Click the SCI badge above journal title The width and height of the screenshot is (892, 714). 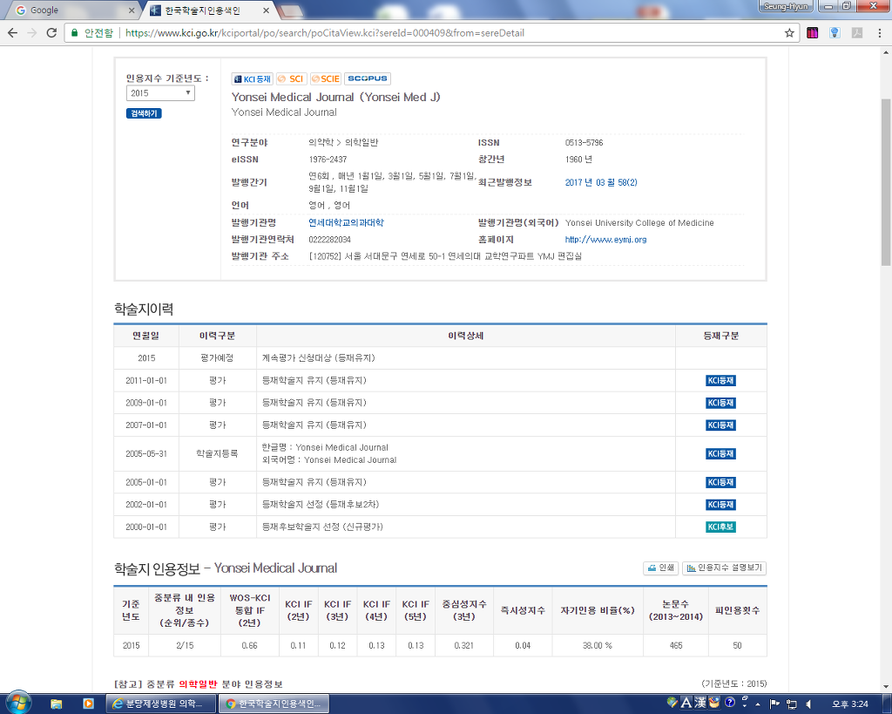tap(291, 78)
